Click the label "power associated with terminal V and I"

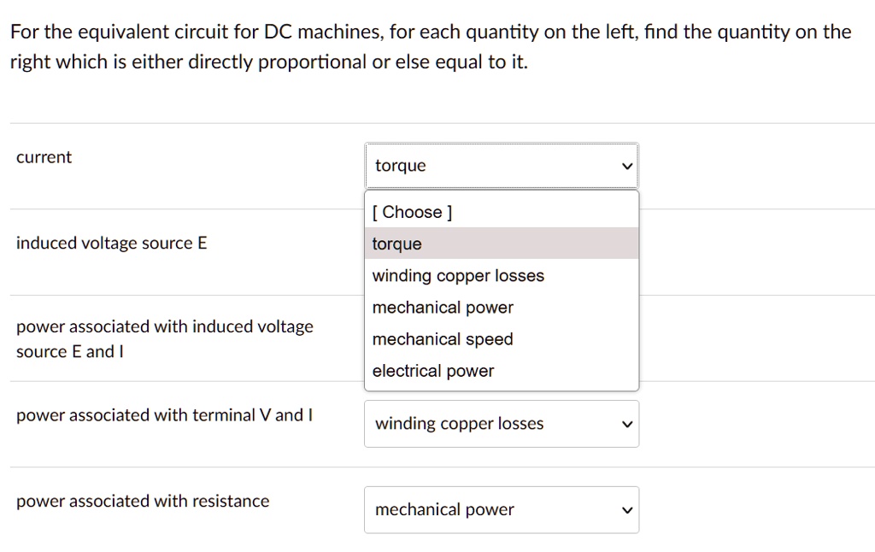point(164,414)
